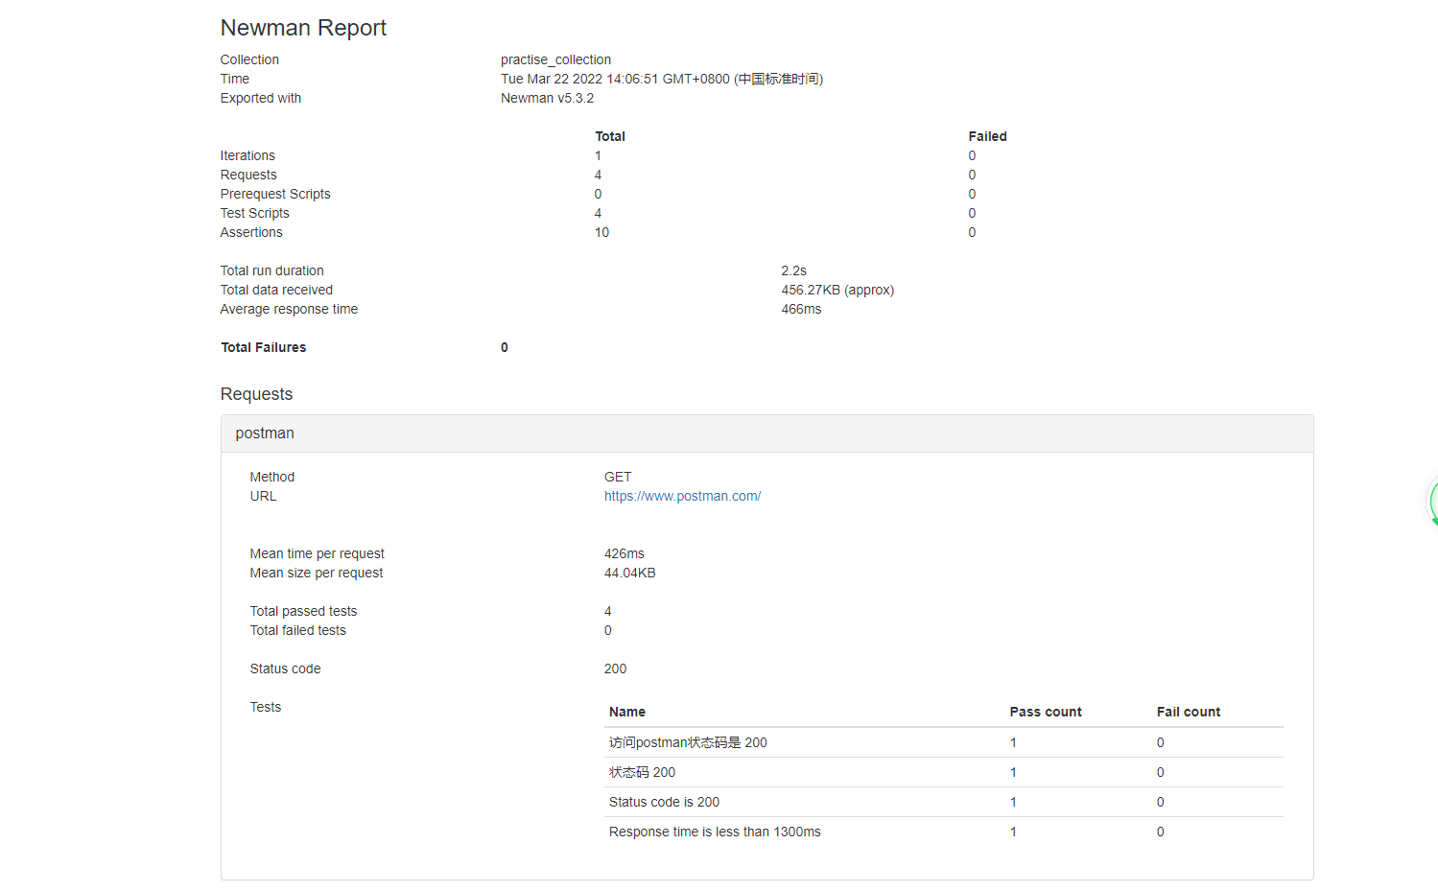Click the Pass count column header

pos(1045,712)
